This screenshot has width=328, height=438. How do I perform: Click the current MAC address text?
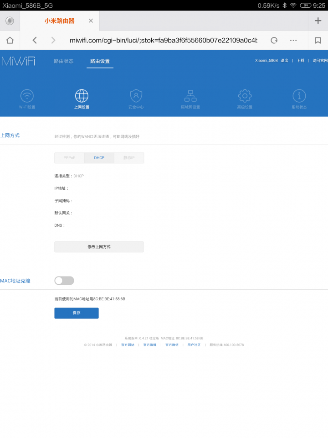click(90, 299)
